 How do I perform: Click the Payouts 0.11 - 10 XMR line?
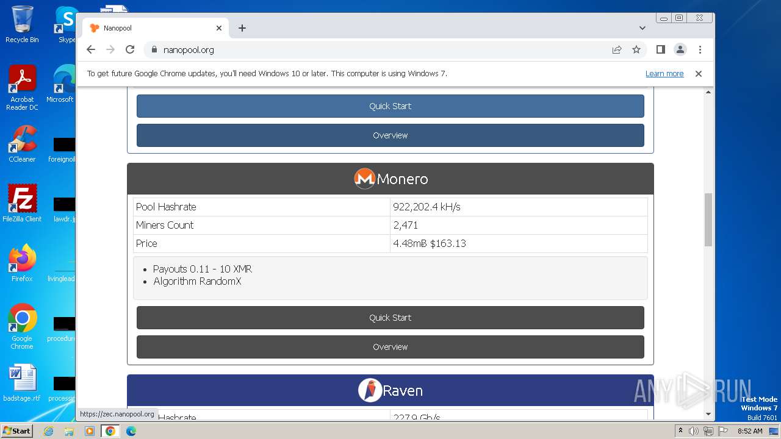pos(203,269)
